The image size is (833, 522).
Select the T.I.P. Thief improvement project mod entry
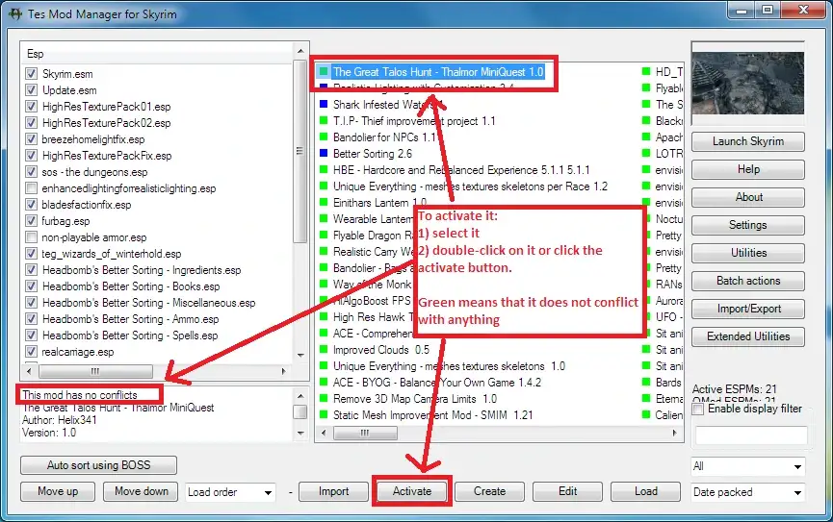[x=414, y=121]
